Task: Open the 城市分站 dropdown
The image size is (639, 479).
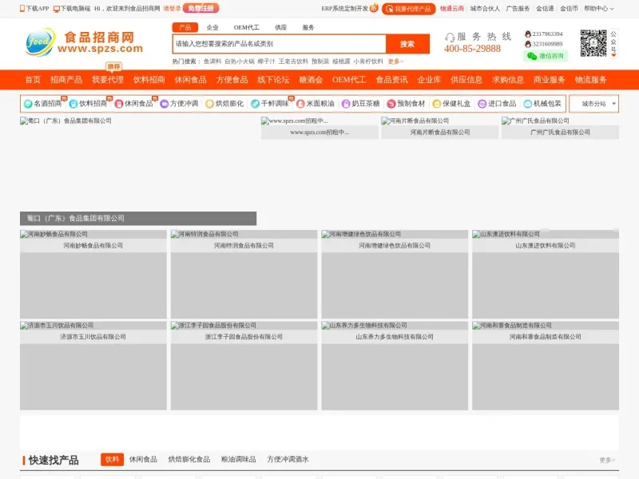Action: pyautogui.click(x=594, y=104)
